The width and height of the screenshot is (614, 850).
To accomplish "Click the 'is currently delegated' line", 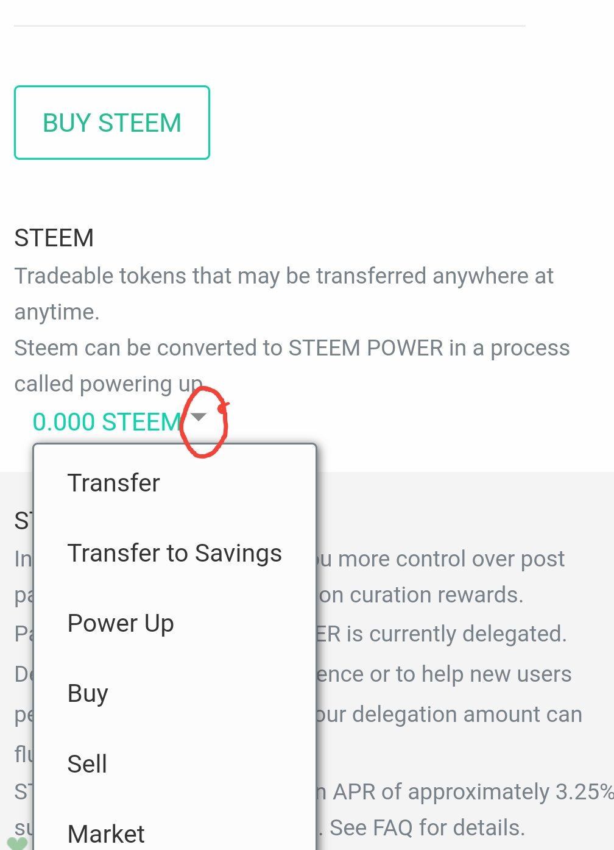I will tap(442, 634).
